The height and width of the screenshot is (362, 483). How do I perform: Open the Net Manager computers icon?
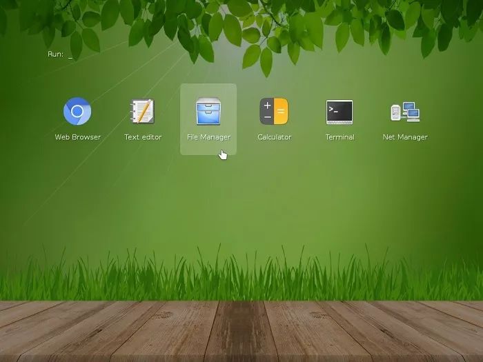405,112
